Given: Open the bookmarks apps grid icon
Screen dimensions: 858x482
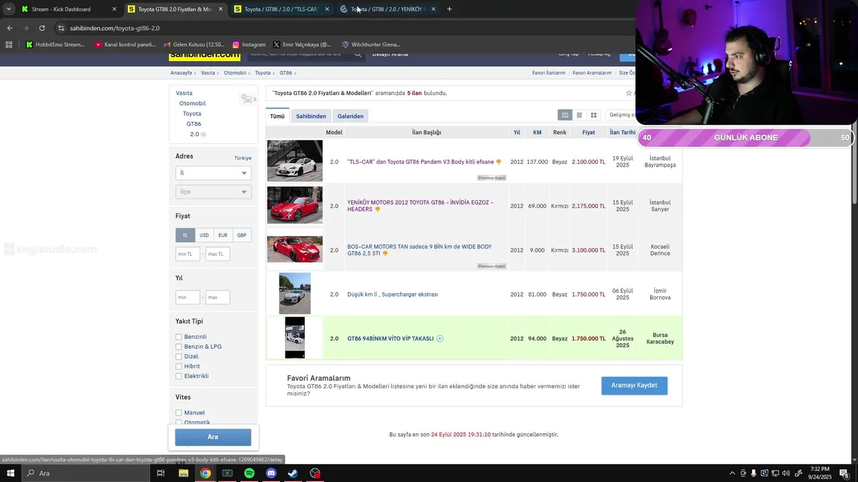Looking at the screenshot, I should [9, 45].
